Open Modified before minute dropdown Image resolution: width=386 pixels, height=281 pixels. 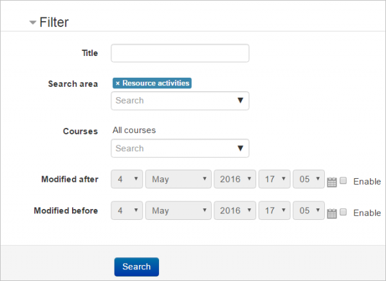309,211
